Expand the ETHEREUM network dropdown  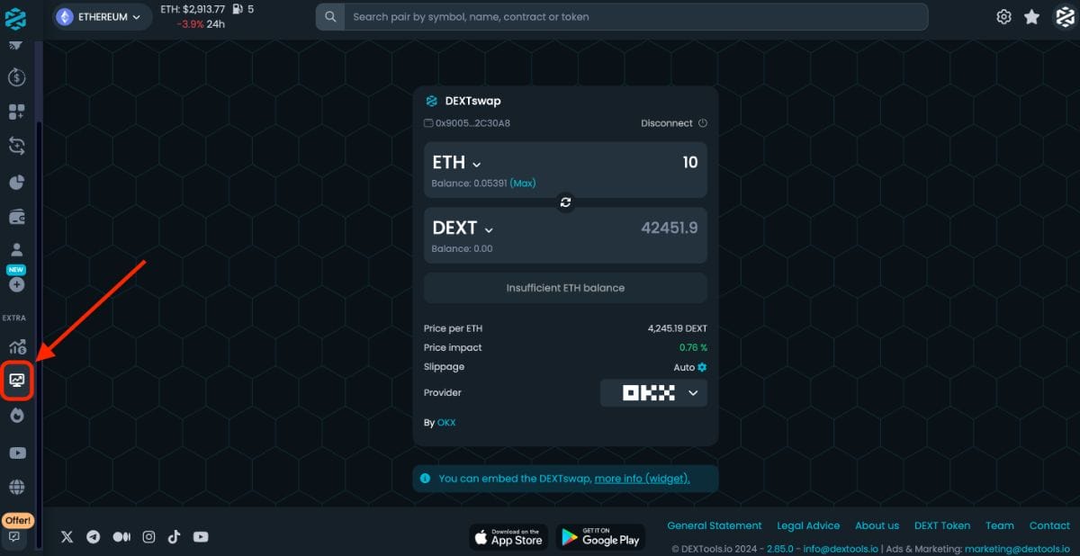102,17
